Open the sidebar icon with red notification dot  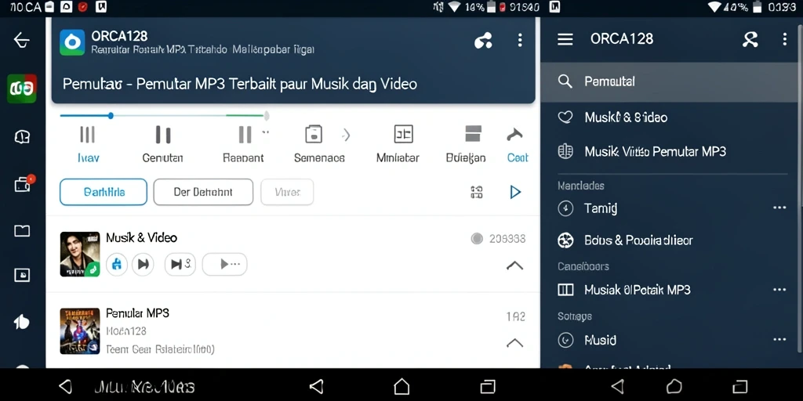pos(23,183)
